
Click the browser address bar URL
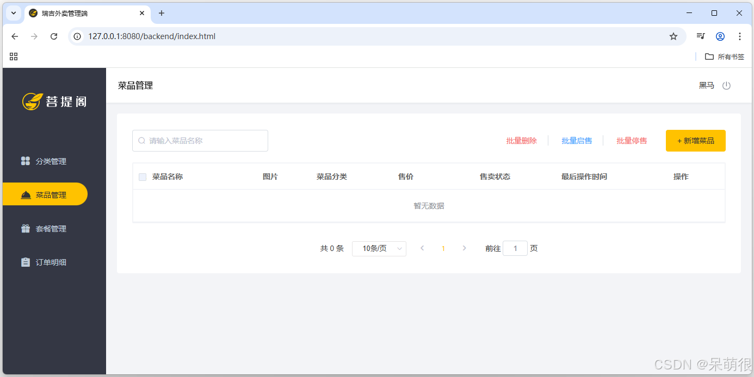152,36
